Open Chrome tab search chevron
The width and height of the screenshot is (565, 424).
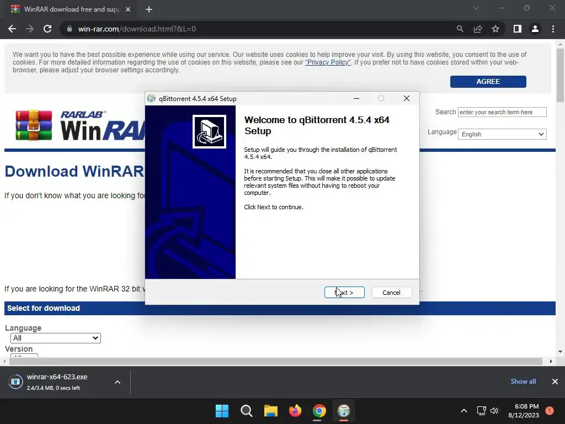pyautogui.click(x=476, y=8)
